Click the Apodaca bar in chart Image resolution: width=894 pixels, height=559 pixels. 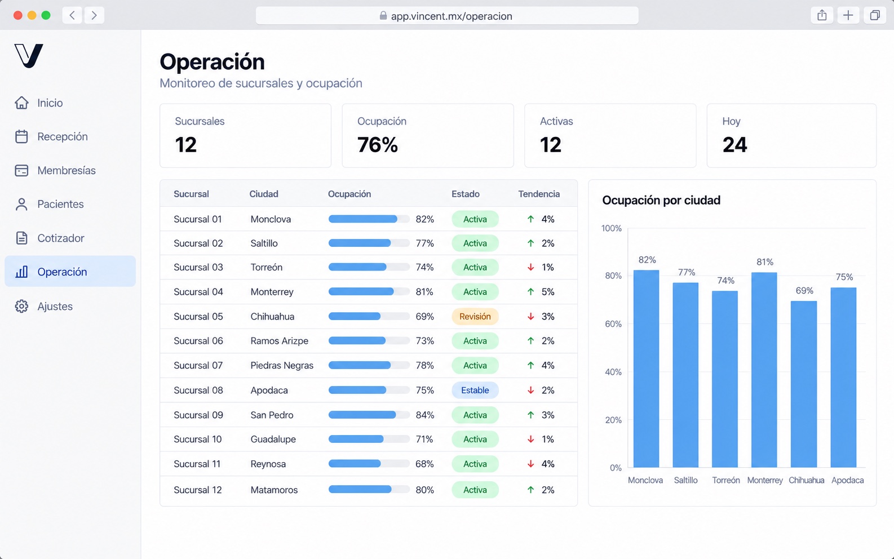843,377
